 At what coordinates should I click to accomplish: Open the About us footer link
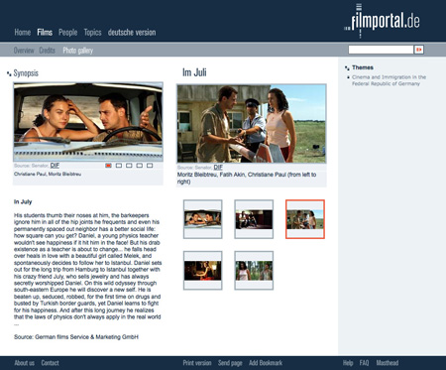pos(24,363)
